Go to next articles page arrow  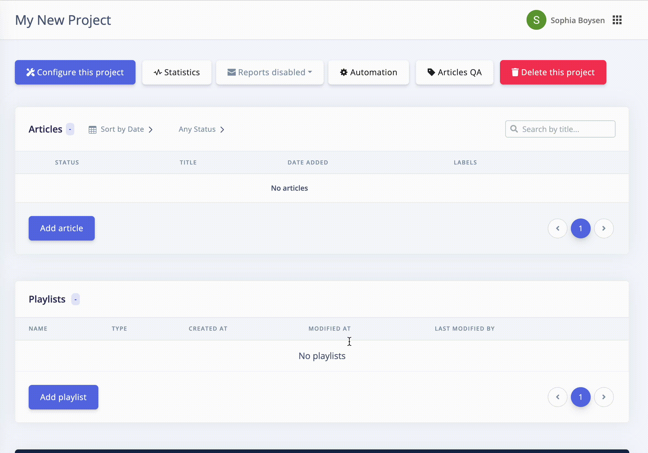(x=604, y=228)
